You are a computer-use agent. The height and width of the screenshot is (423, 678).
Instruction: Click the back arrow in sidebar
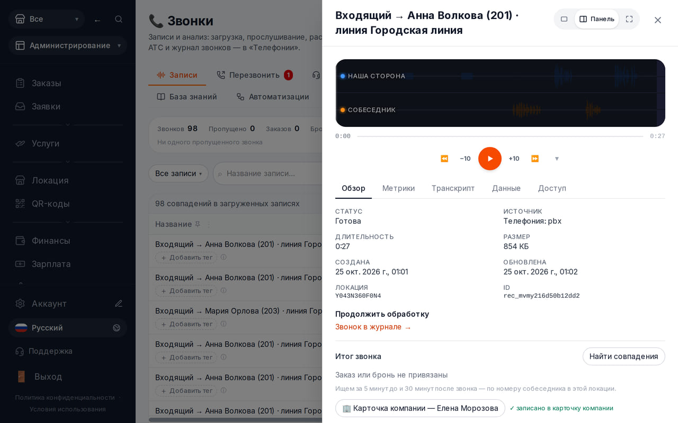point(97,20)
